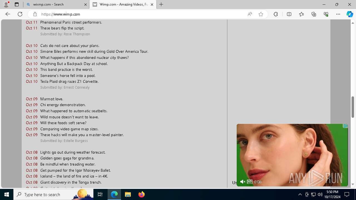Screen dimensions: 356x200
Task: Open the Edge profile icon
Action: [6, 4]
